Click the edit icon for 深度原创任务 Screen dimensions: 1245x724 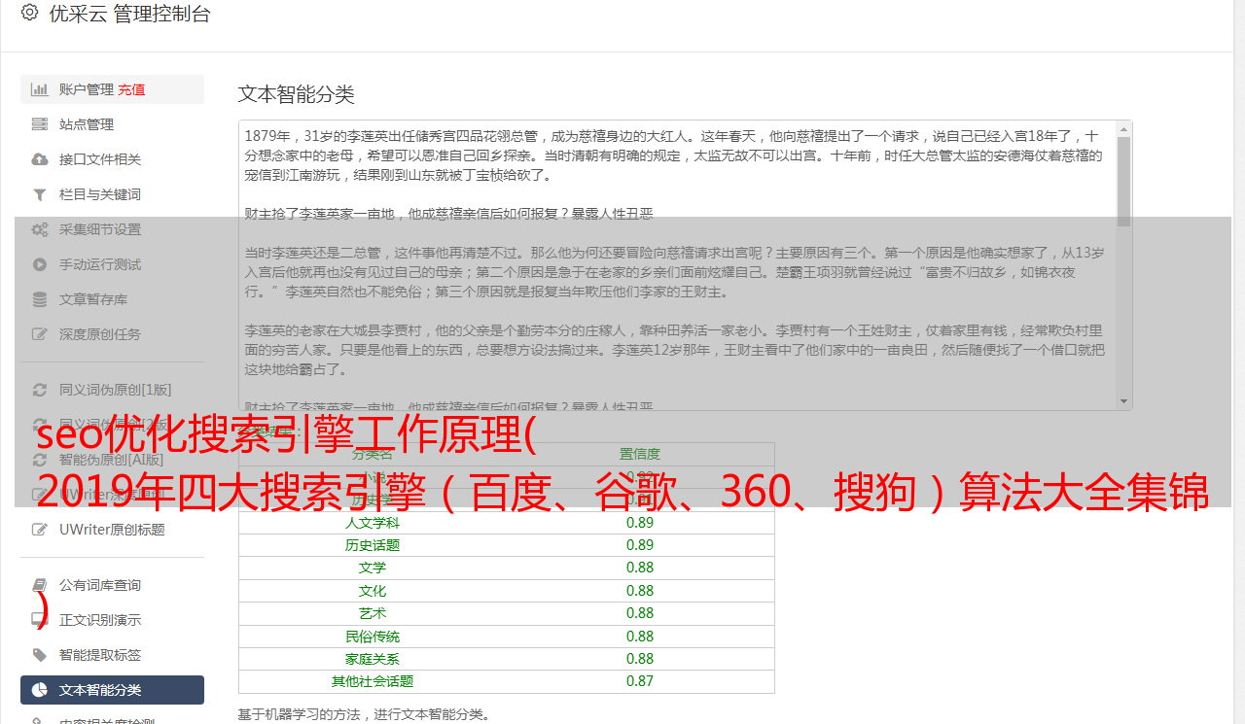[39, 334]
